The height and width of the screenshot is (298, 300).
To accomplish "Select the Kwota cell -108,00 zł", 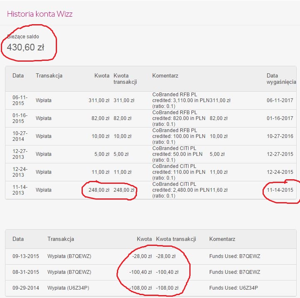I will [141, 288].
